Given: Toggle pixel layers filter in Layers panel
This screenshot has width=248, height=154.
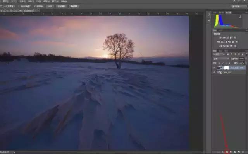Looking at the screenshot, I should coord(228,54).
